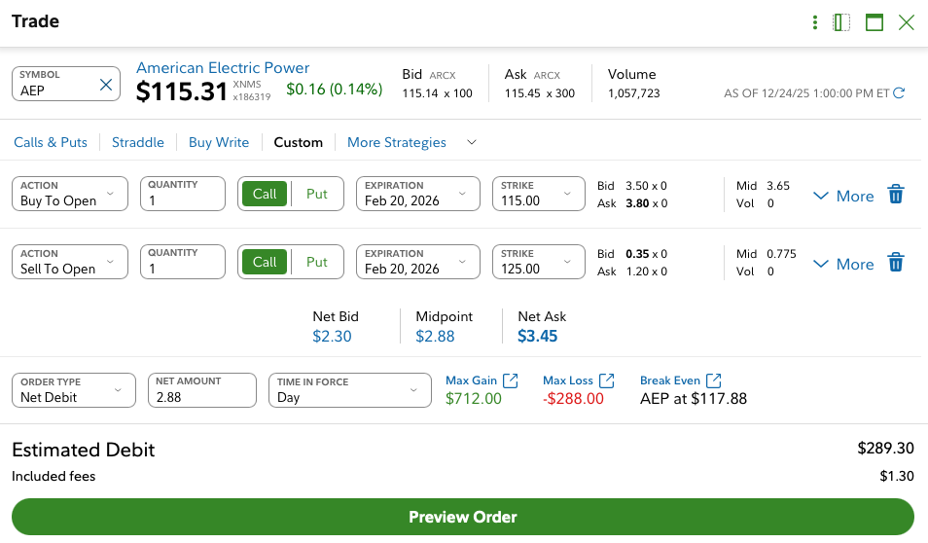Switch second leg to Put

click(x=317, y=262)
